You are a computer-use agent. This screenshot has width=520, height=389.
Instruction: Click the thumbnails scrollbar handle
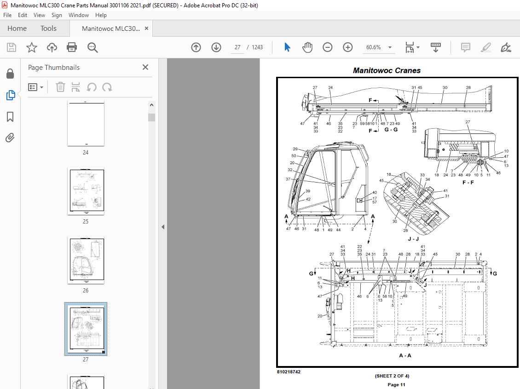click(151, 118)
